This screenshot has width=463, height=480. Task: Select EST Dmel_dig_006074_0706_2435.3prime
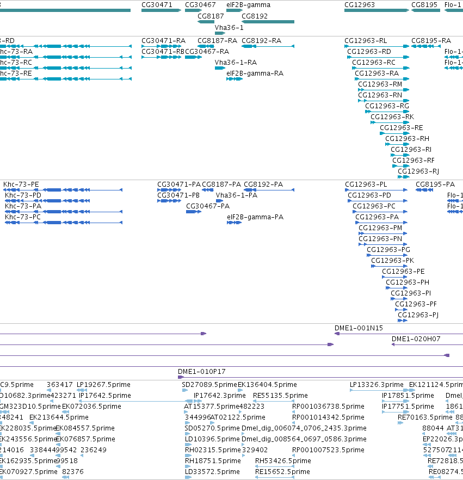243,434
